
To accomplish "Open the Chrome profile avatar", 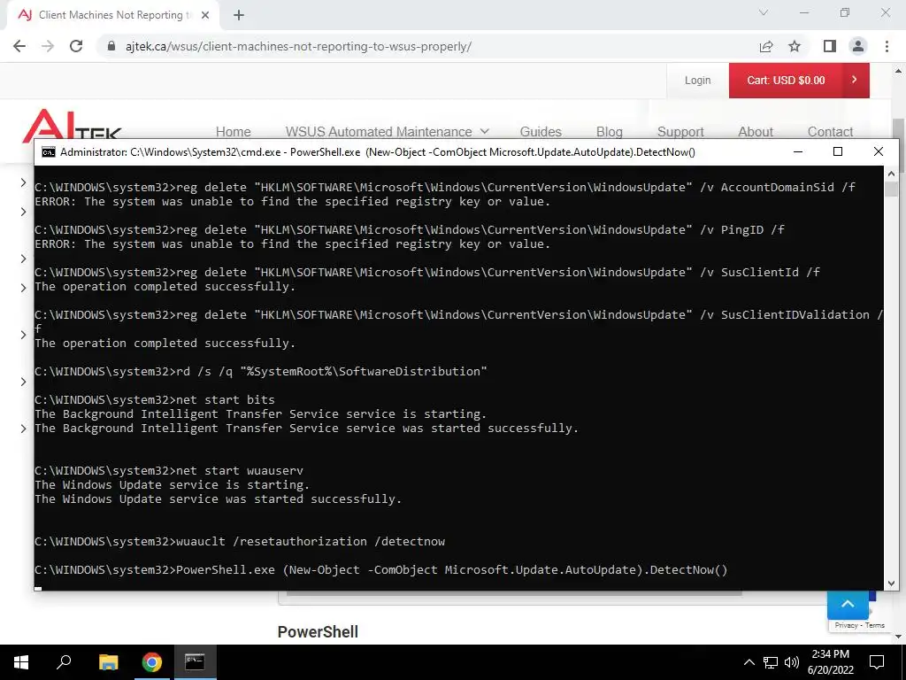I will tap(858, 46).
